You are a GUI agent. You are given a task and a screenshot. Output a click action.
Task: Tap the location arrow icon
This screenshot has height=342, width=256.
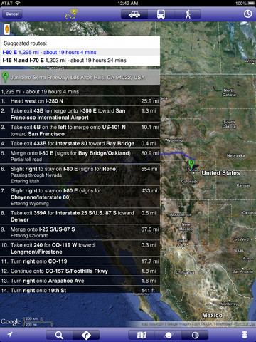(x=10, y=335)
